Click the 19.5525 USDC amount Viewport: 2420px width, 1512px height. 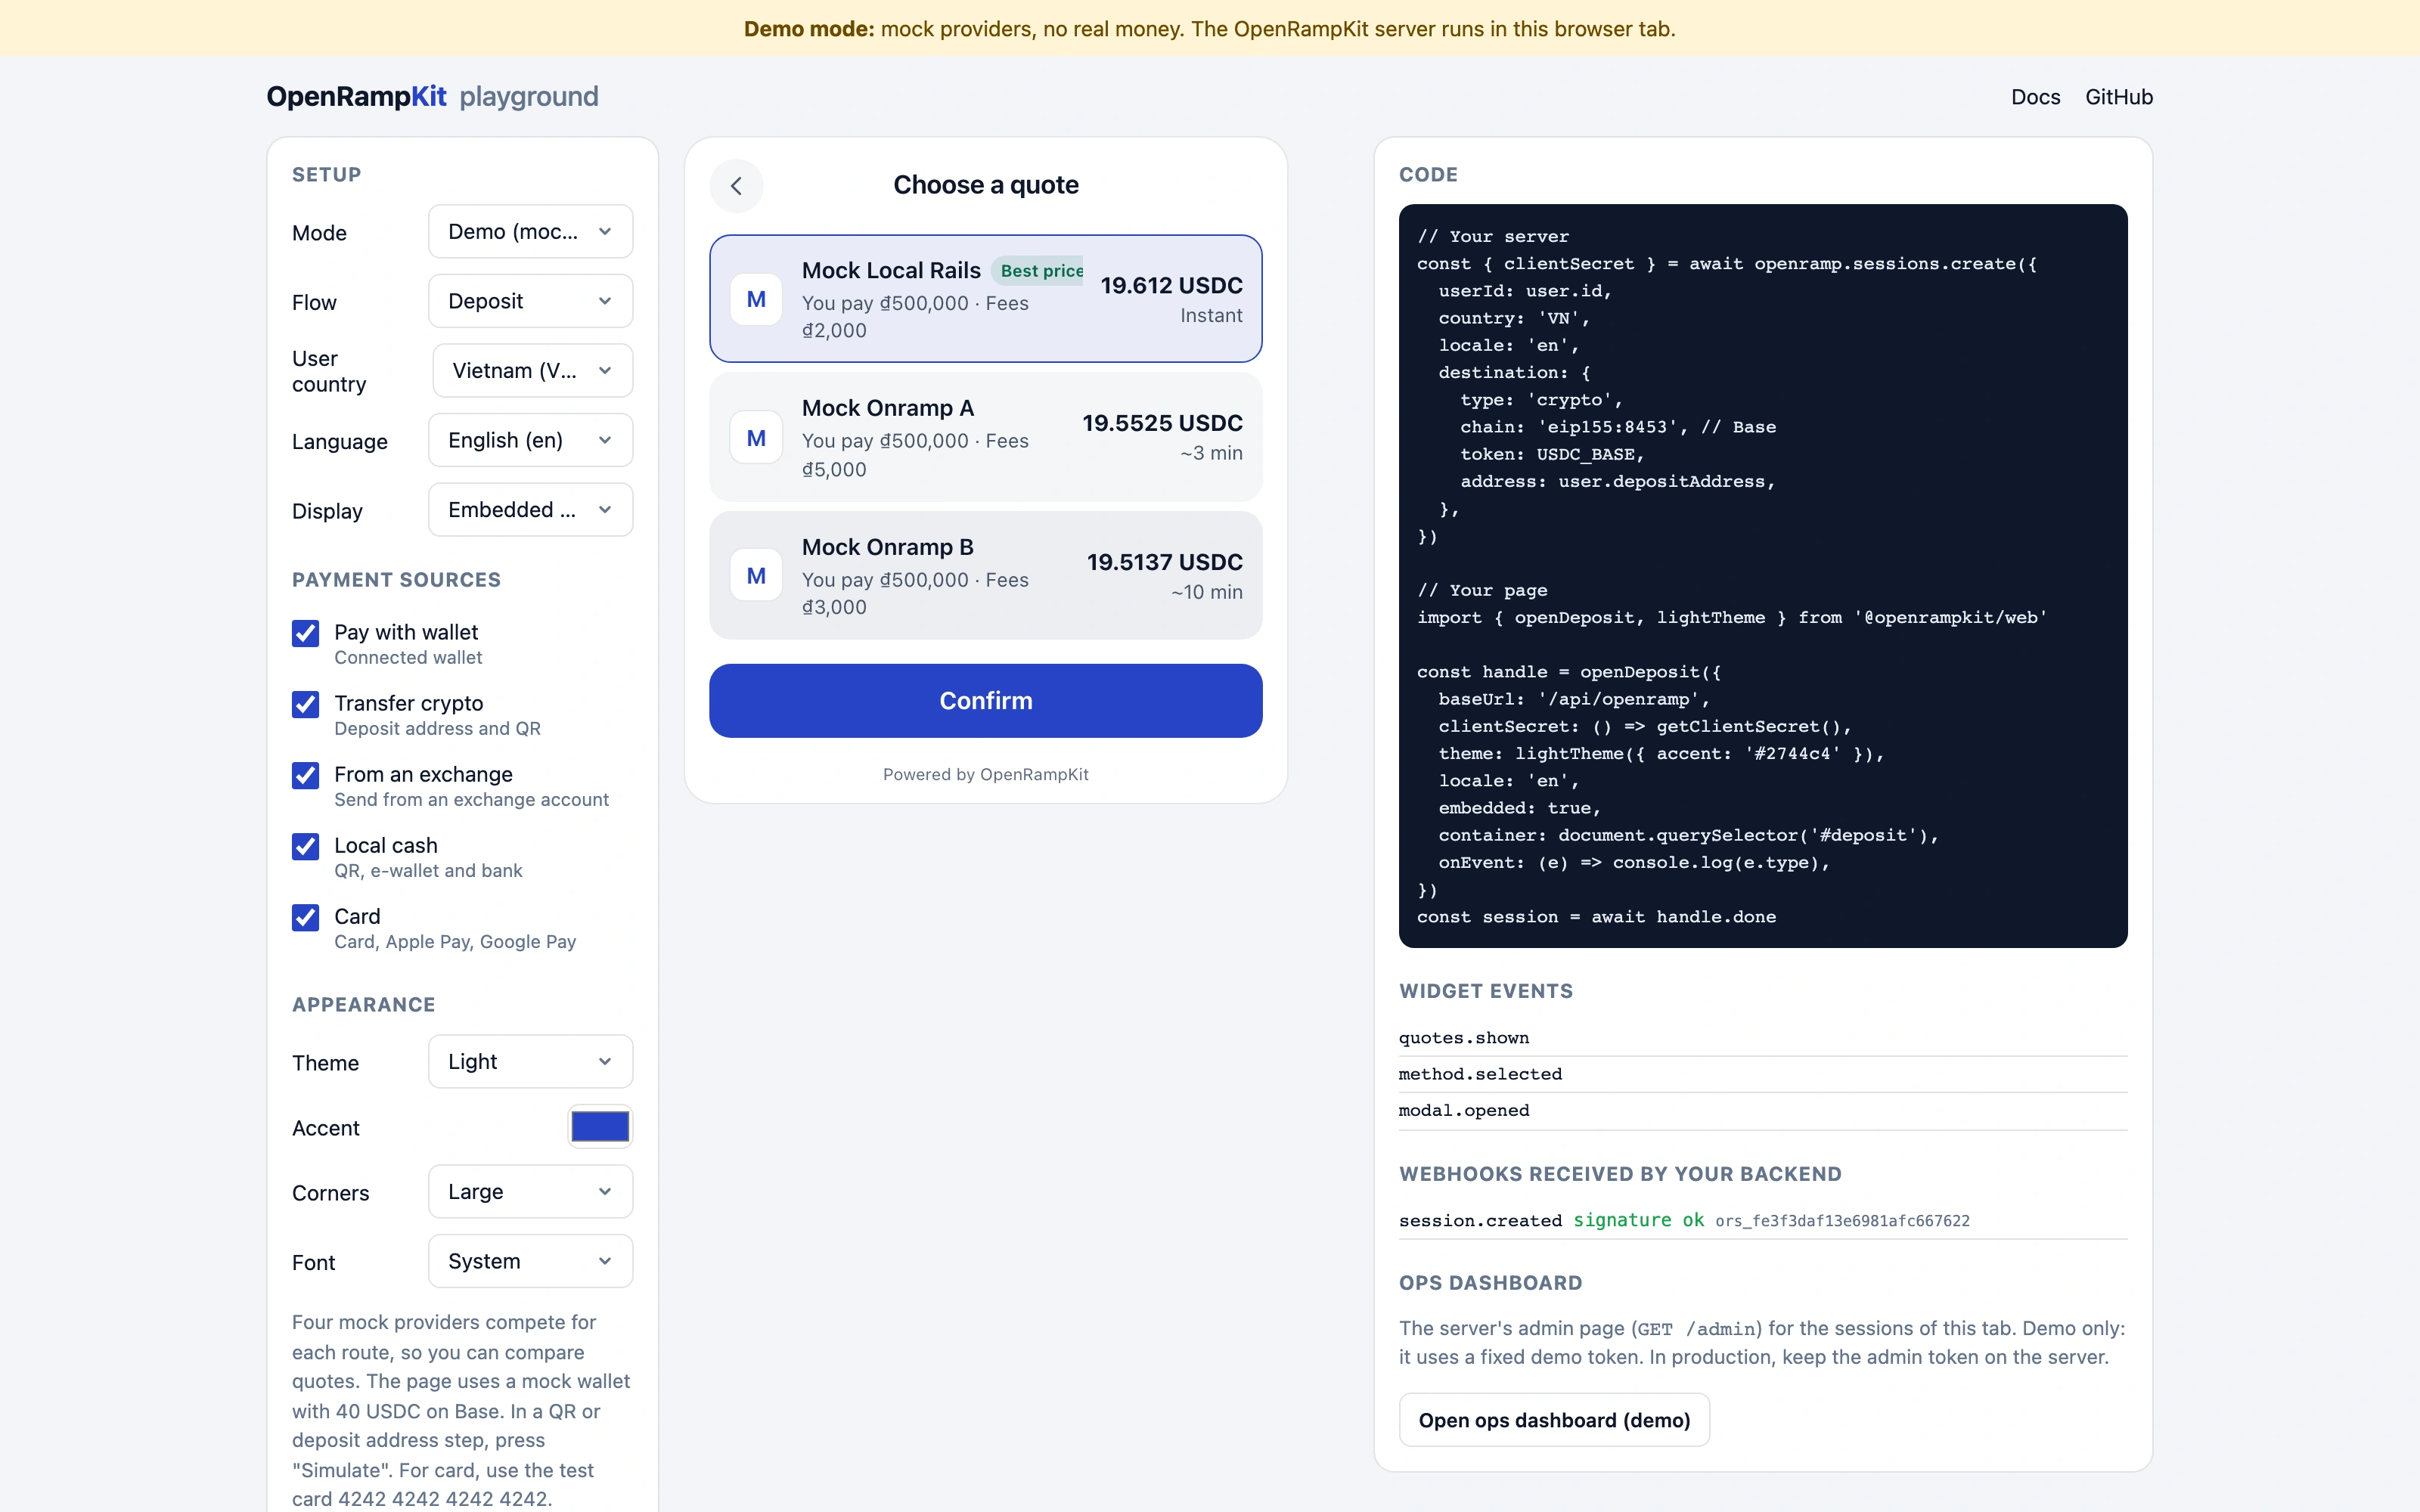(1162, 424)
